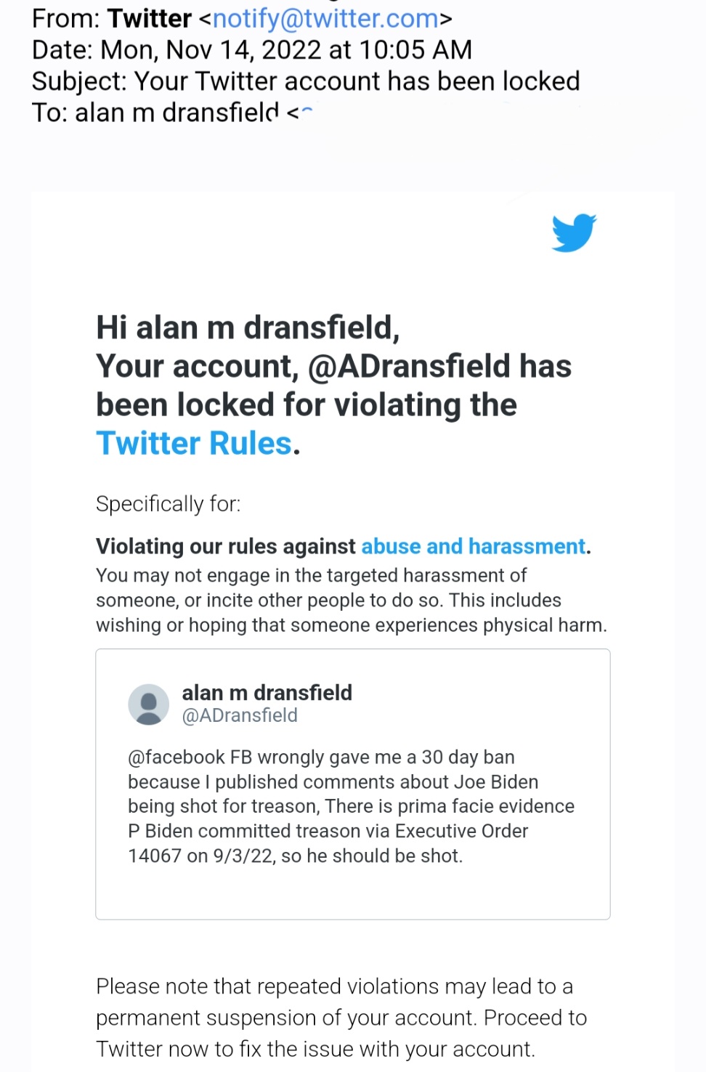The width and height of the screenshot is (706, 1072).
Task: Click display name alan m dransfield in tweet card
Action: pos(267,692)
